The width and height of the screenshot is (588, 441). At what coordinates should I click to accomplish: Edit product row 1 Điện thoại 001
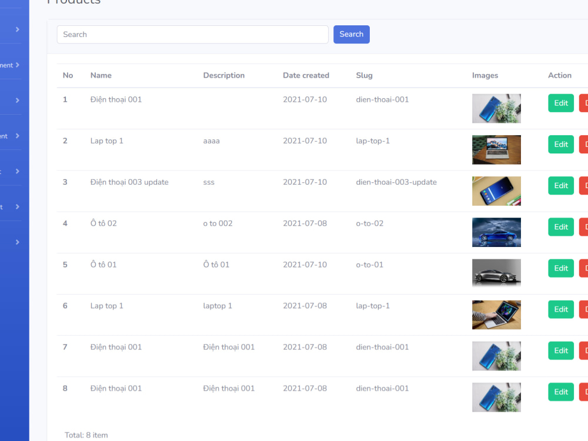point(561,103)
